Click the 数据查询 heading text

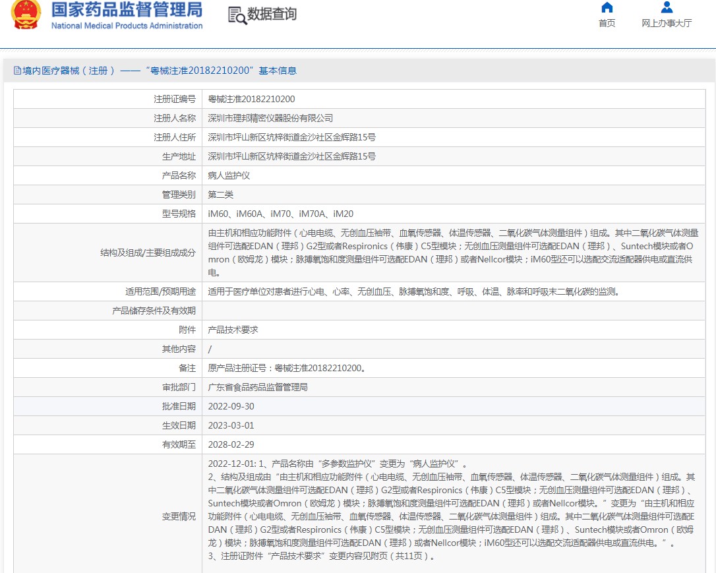(x=272, y=15)
